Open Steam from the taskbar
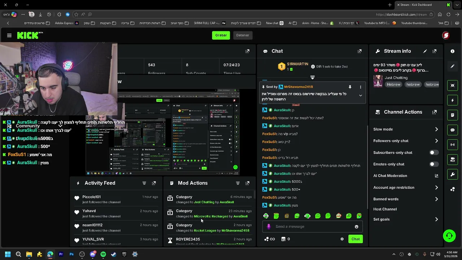The image size is (462, 260). pos(114,254)
